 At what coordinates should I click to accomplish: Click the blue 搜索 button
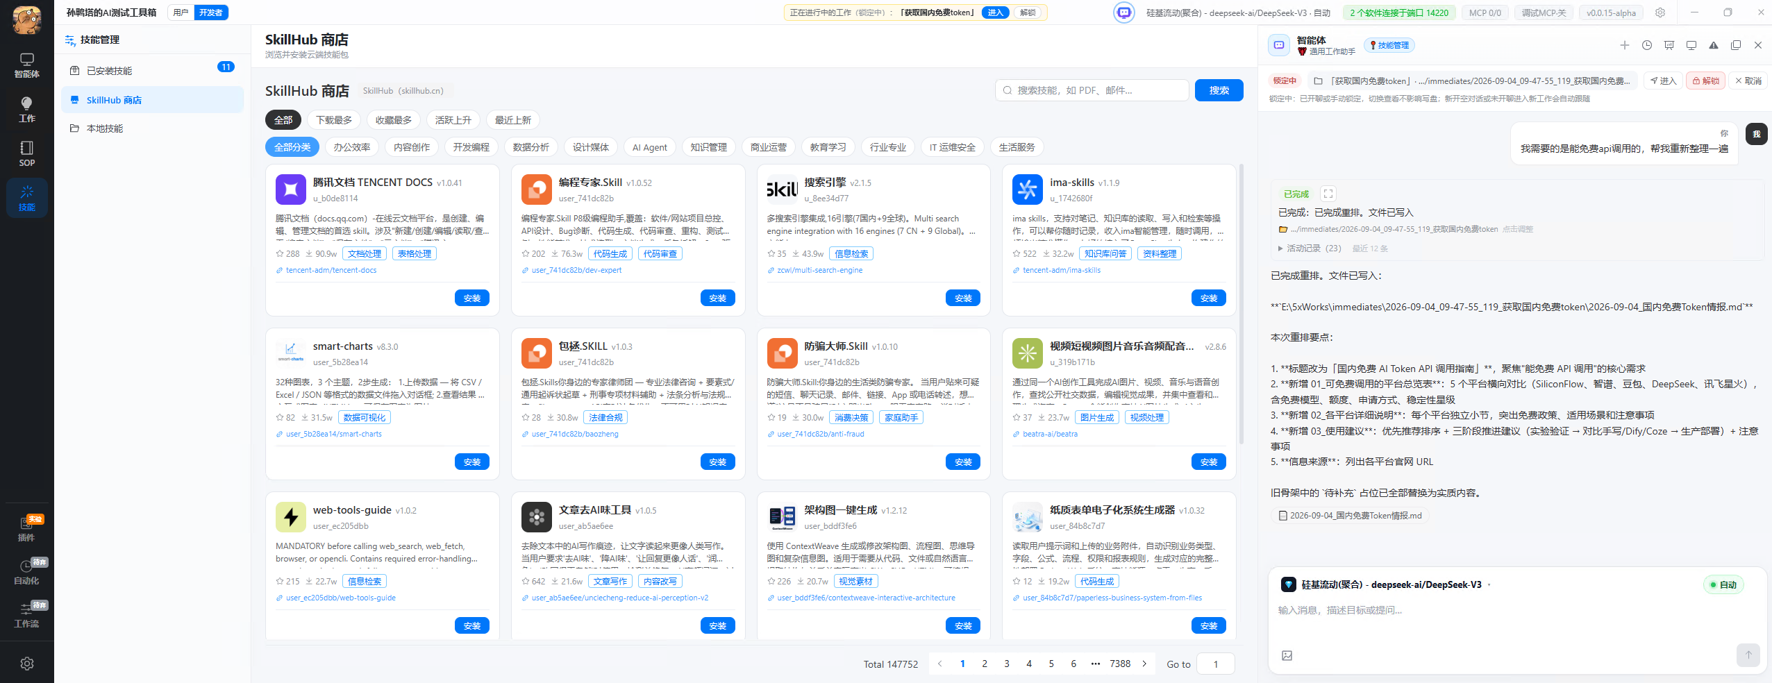pyautogui.click(x=1219, y=90)
